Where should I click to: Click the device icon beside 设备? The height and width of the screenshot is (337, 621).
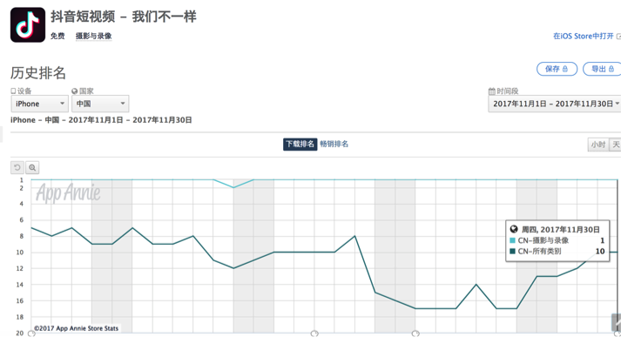pos(13,91)
